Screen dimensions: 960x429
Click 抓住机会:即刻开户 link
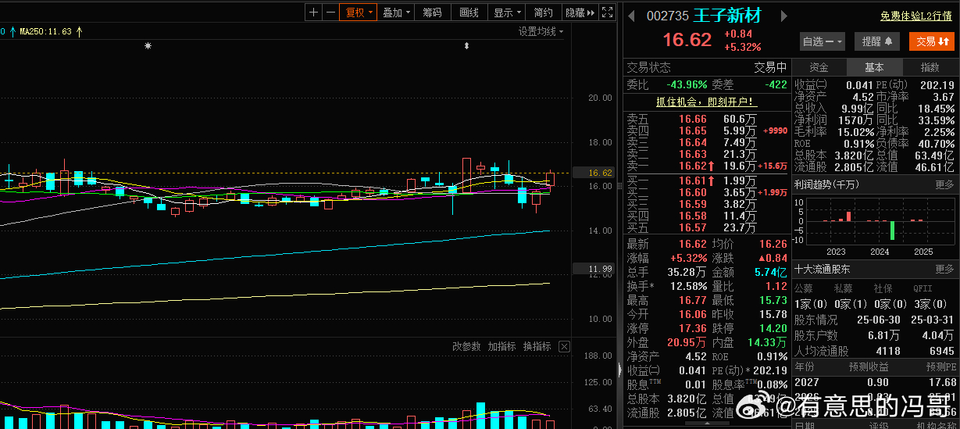706,102
